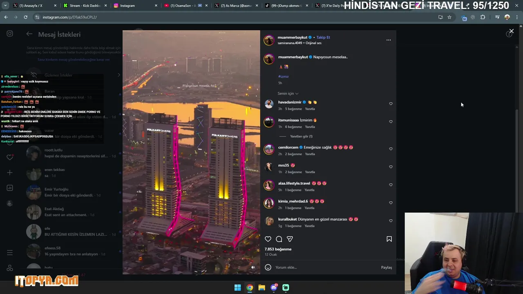The image size is (523, 294).
Task: Expand the 'Senin için' comment sort dropdown
Action: click(x=288, y=94)
